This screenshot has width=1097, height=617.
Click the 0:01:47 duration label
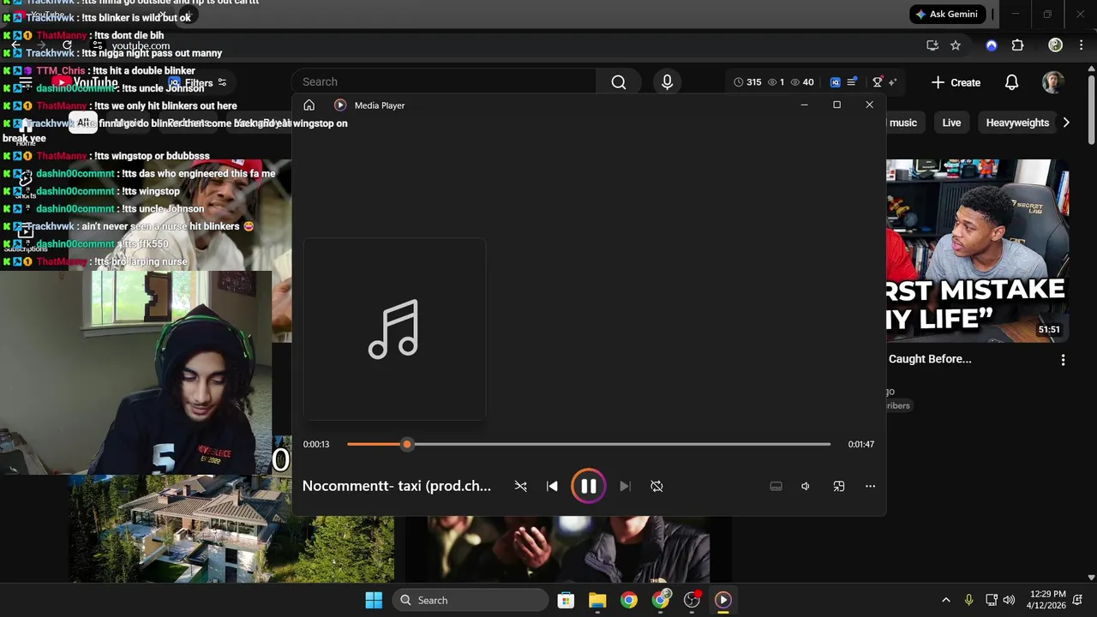pos(861,444)
